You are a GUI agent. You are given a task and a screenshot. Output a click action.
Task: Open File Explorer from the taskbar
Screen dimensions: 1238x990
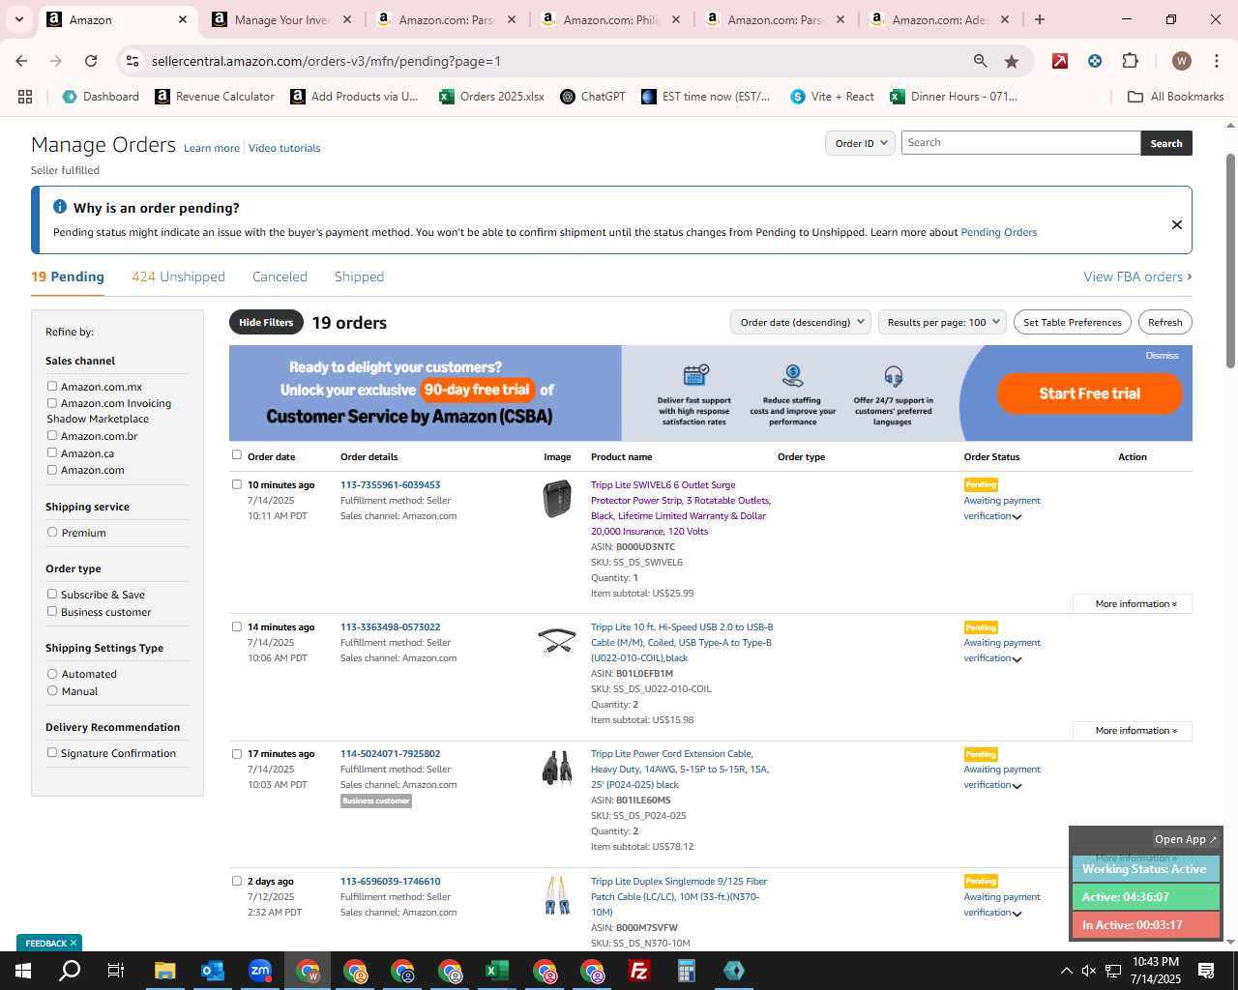(x=164, y=971)
